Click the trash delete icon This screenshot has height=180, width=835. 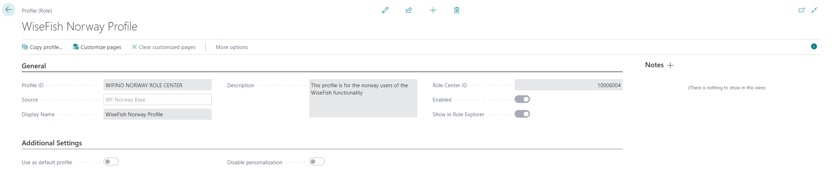(x=457, y=10)
